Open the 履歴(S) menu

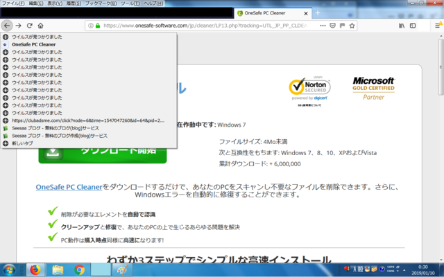(x=74, y=3)
